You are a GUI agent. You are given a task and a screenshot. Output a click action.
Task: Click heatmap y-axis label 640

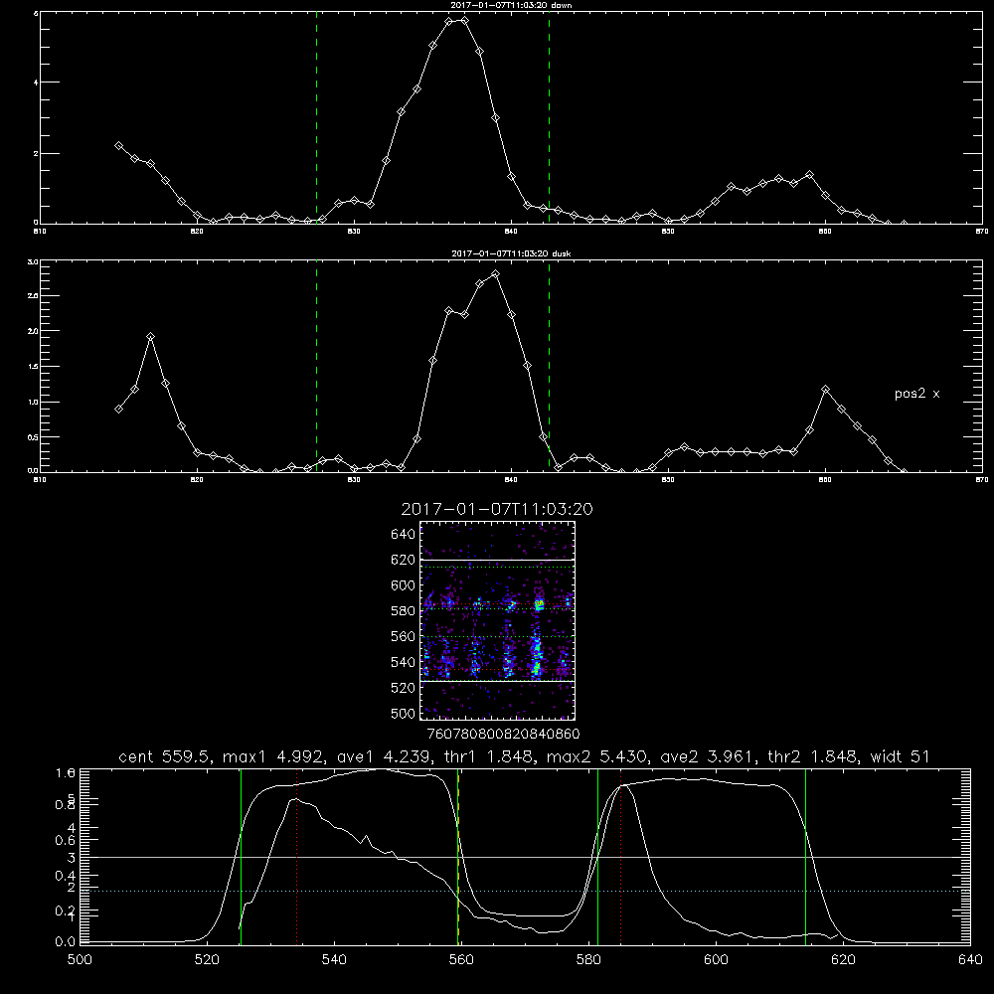[x=404, y=535]
